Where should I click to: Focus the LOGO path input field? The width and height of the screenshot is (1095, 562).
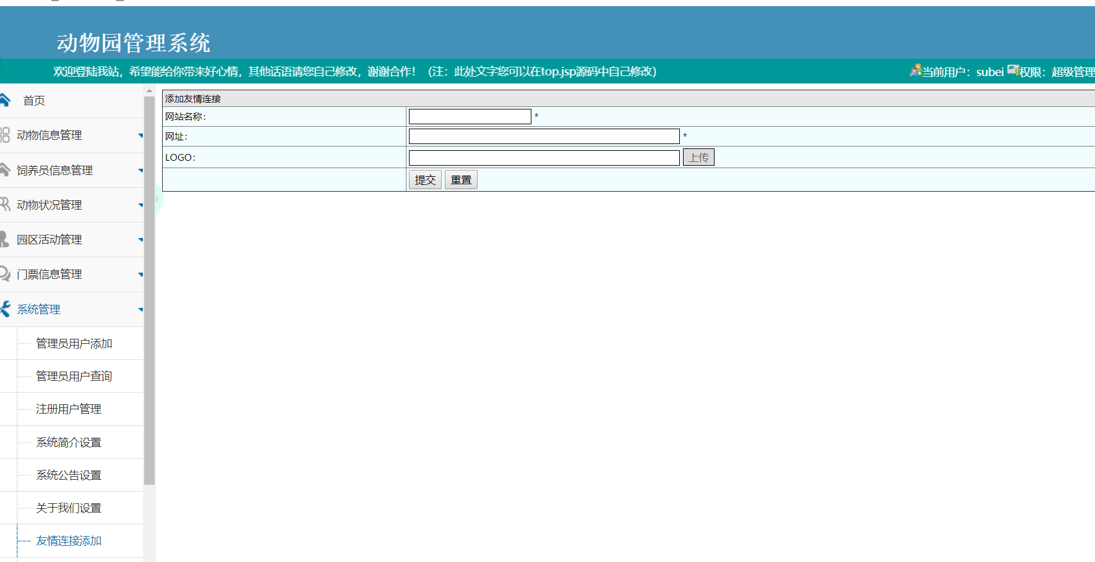point(544,158)
